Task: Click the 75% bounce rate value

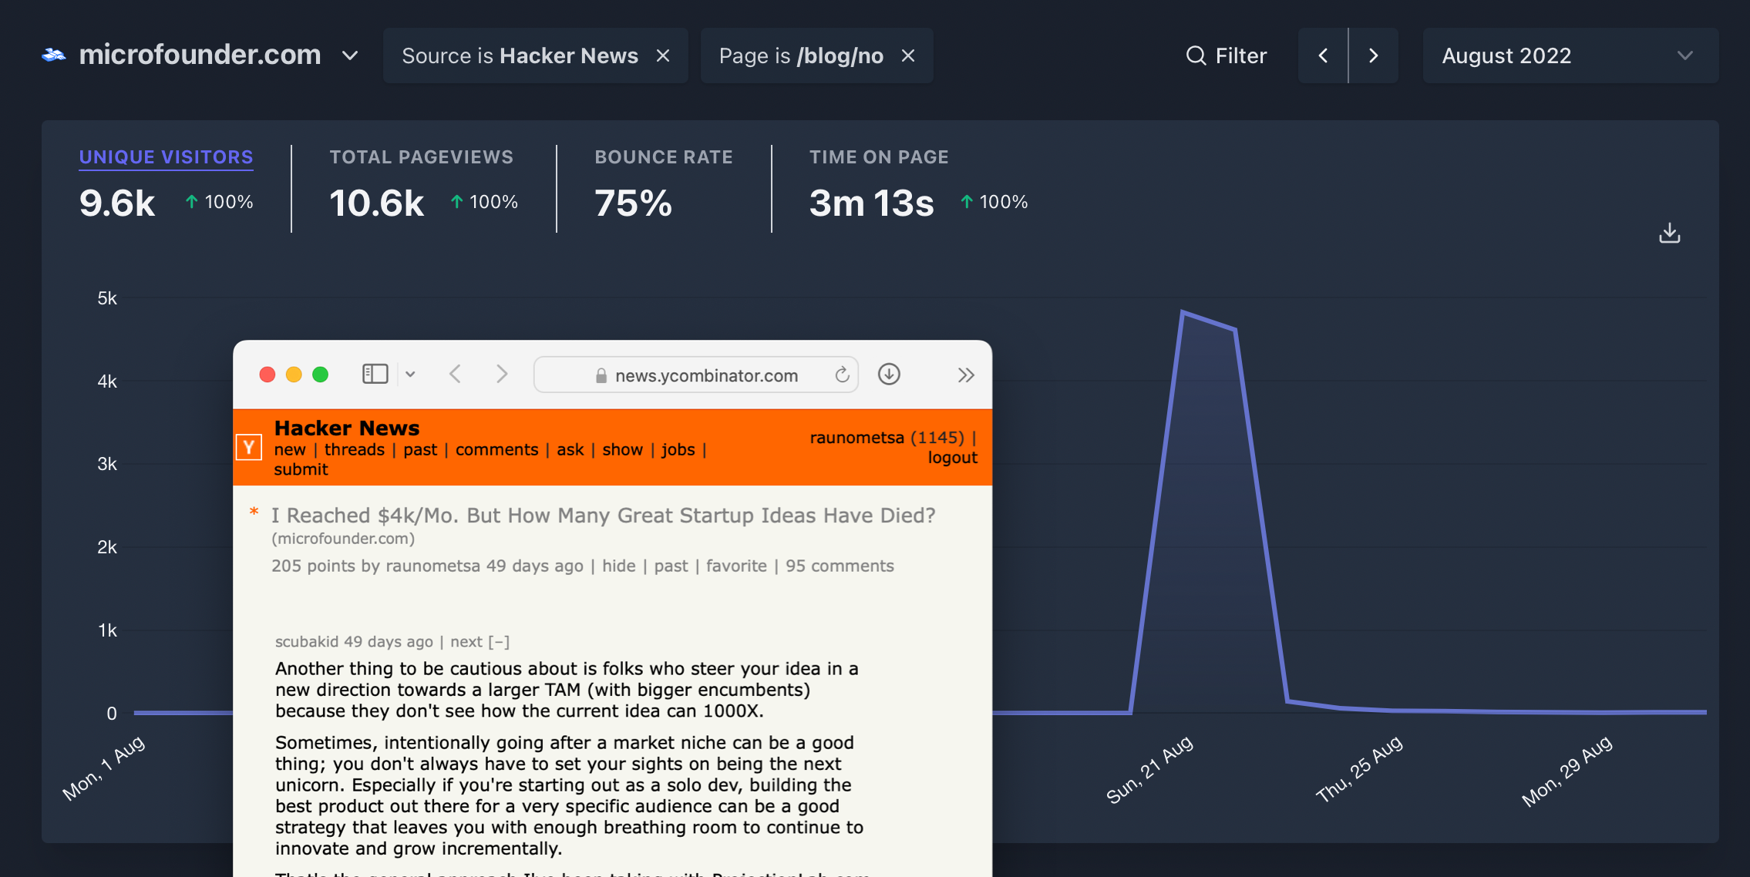Action: [x=633, y=203]
